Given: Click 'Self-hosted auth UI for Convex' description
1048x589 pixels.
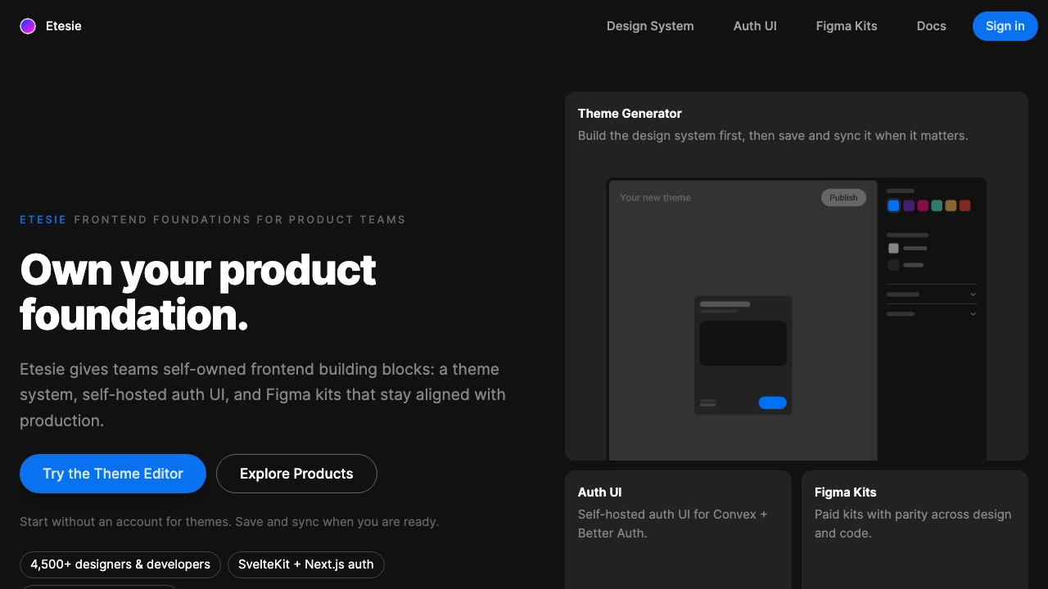Looking at the screenshot, I should [673, 524].
